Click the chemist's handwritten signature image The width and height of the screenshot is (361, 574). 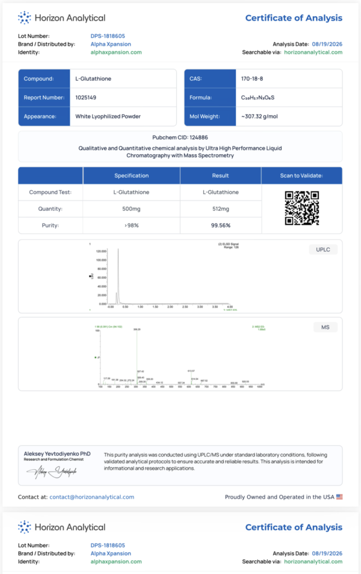pos(52,472)
